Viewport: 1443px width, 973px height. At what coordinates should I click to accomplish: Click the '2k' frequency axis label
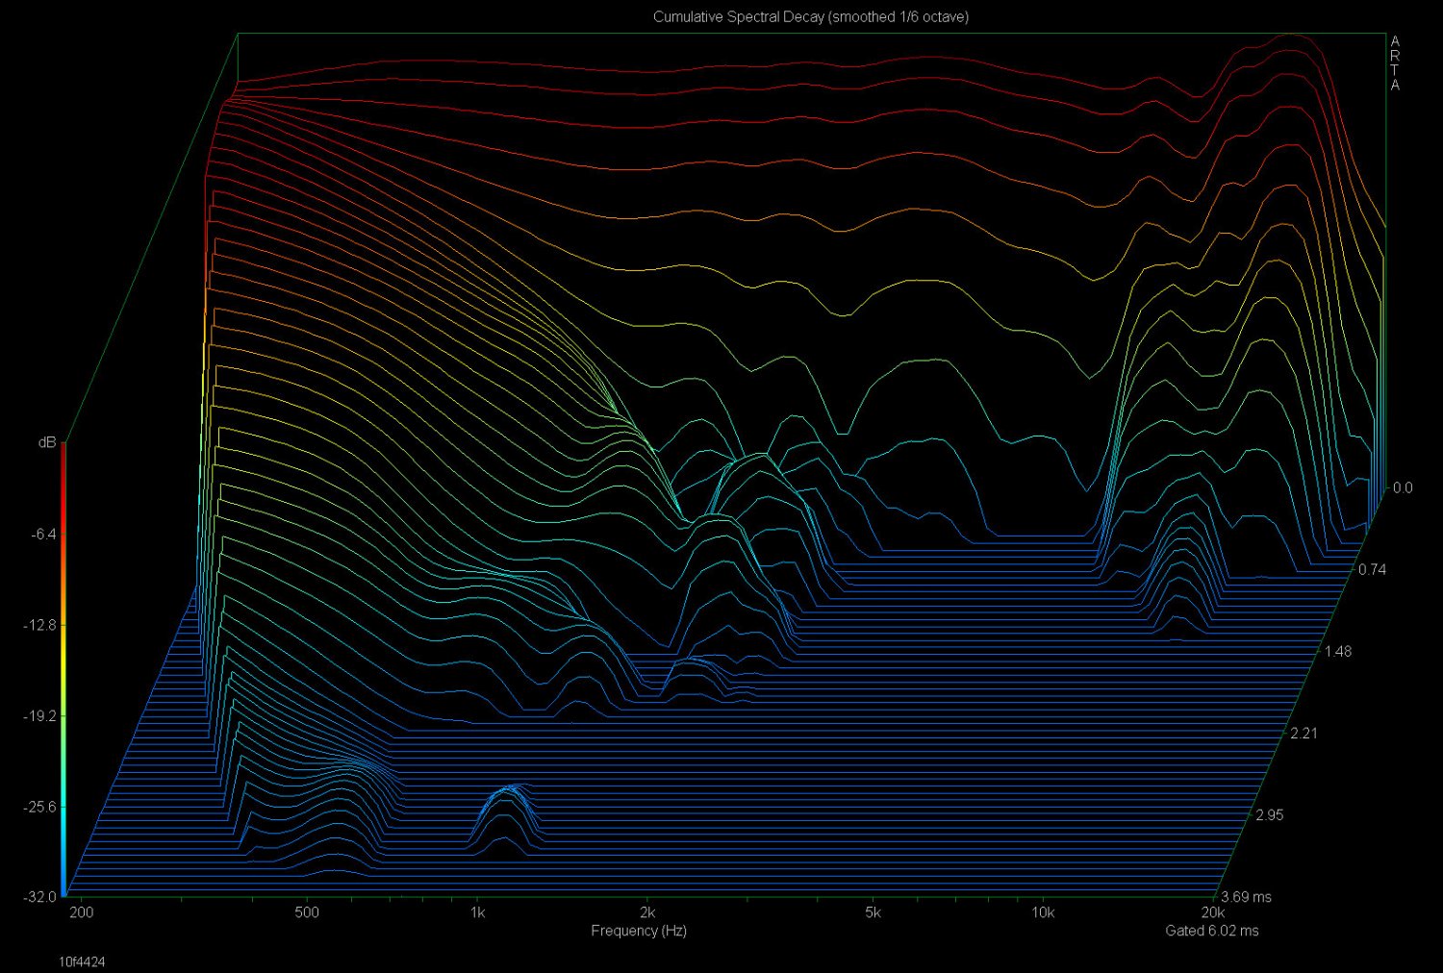[648, 912]
